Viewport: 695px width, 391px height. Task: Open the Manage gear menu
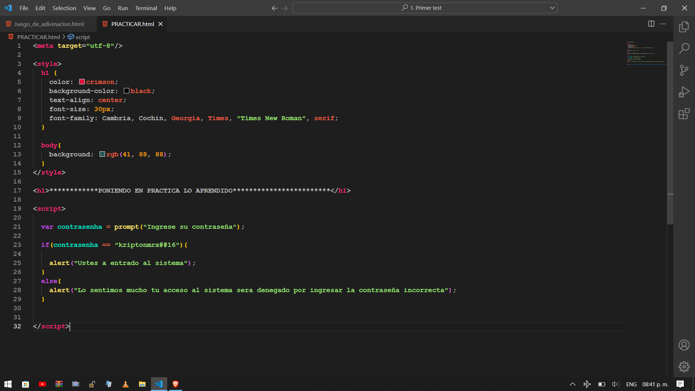684,367
